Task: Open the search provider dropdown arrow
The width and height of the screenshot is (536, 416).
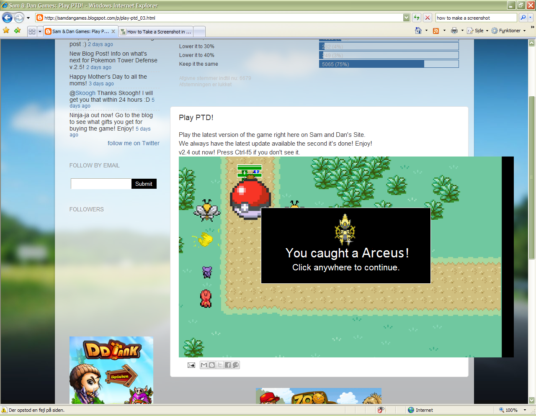Action: click(531, 18)
